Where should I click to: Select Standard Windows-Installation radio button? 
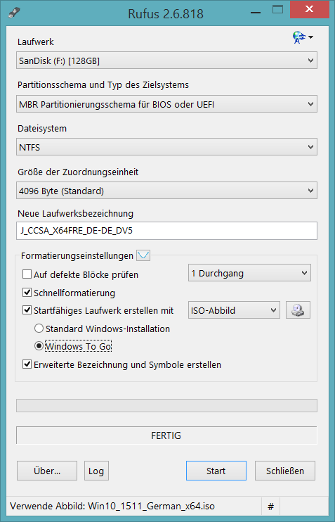(x=39, y=329)
